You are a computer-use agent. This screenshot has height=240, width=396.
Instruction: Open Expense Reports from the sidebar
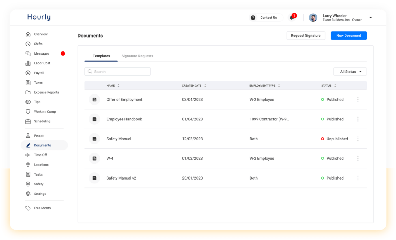point(46,92)
